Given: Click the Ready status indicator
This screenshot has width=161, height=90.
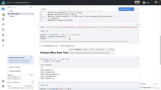Looking at the screenshot, I should tap(43, 9).
